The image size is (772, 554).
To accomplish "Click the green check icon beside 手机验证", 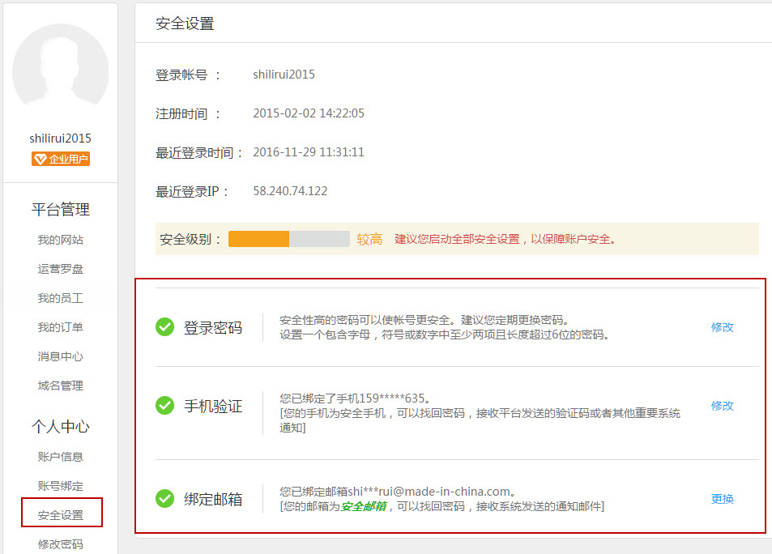I will pos(164,406).
